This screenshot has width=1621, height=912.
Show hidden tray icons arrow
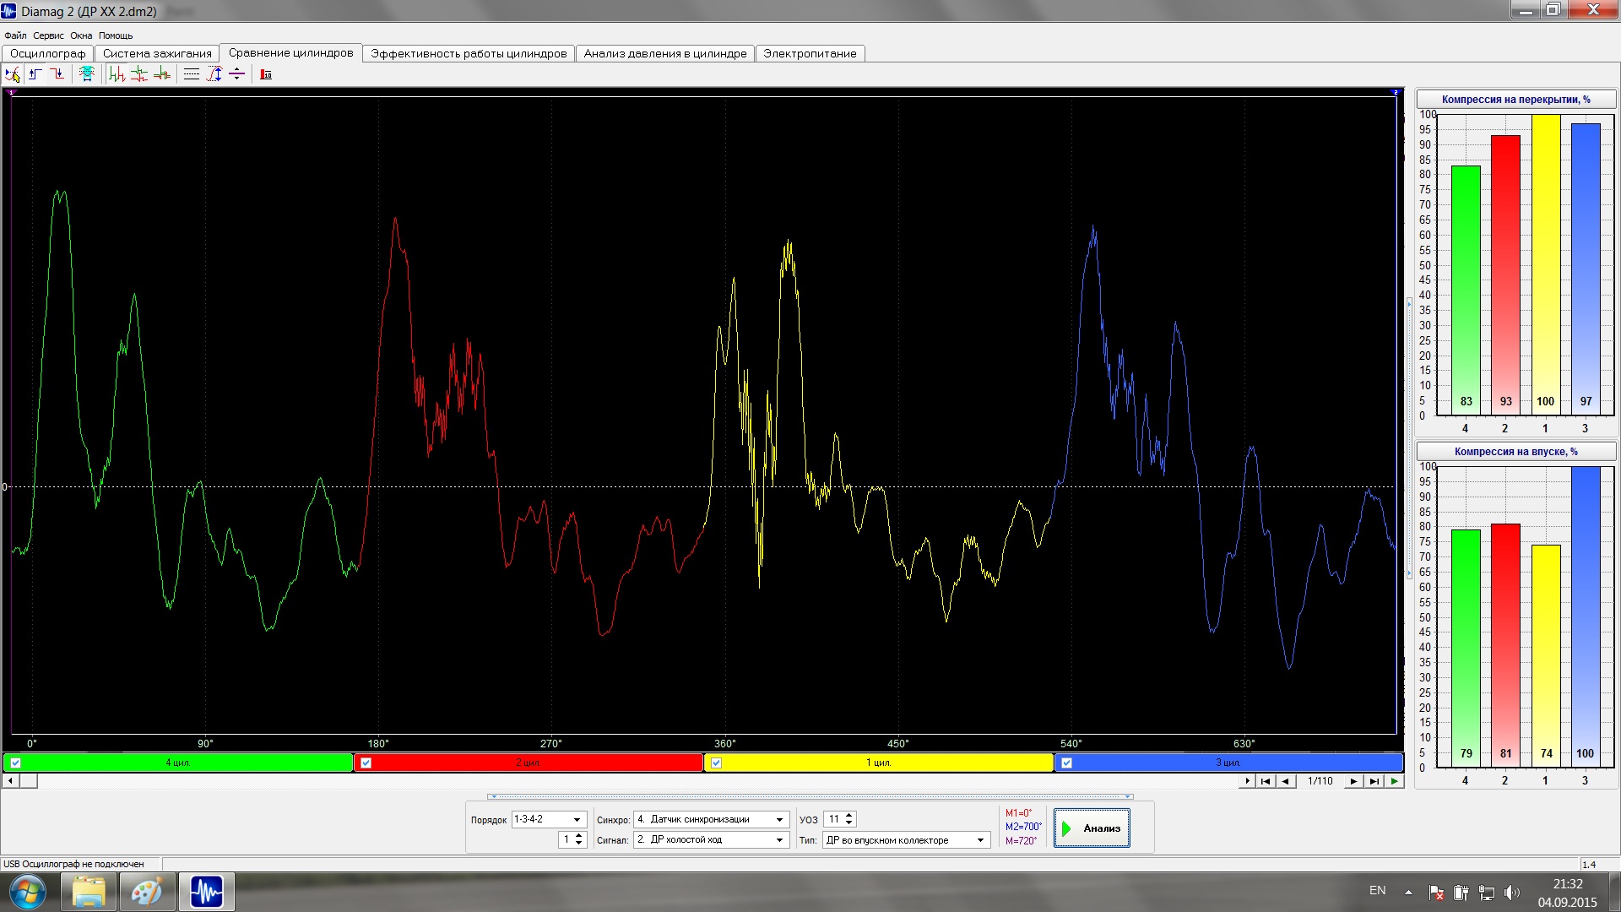(1408, 892)
